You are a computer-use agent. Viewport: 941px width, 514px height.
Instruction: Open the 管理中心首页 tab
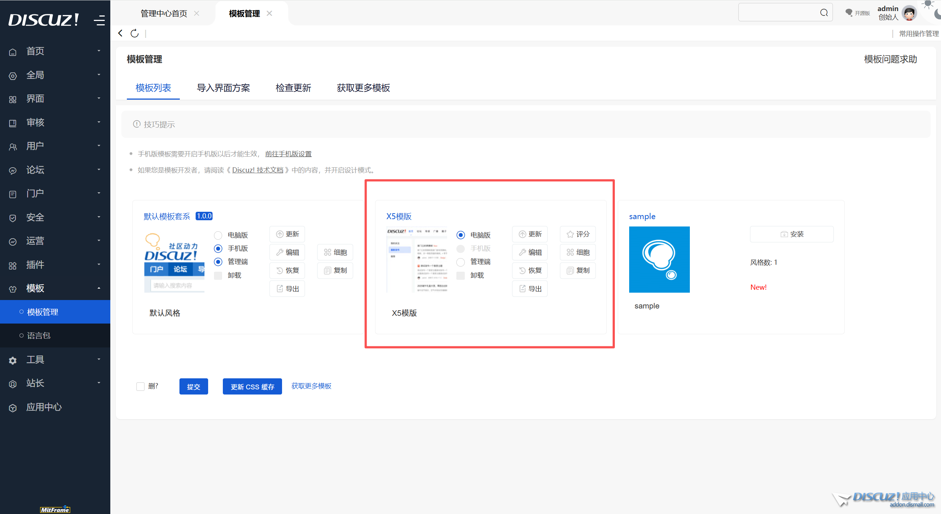[164, 14]
